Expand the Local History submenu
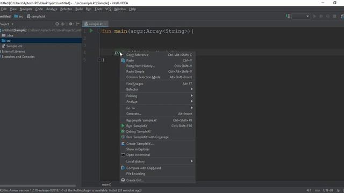344x193 pixels. [157, 161]
